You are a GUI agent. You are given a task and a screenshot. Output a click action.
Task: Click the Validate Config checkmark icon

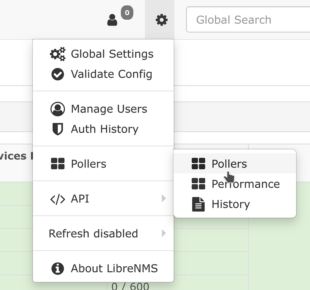(x=58, y=74)
